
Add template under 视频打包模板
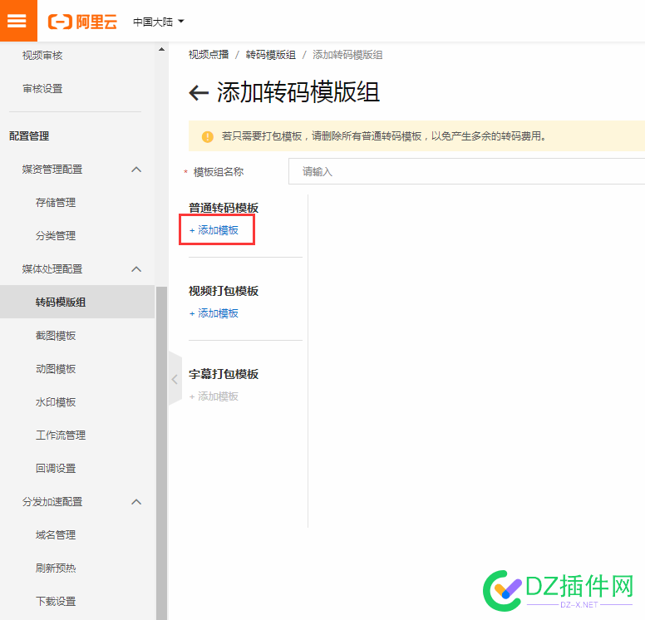pos(214,313)
